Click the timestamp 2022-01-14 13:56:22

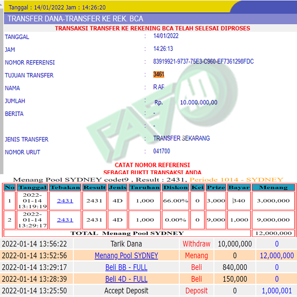pyautogui.click(x=35, y=244)
